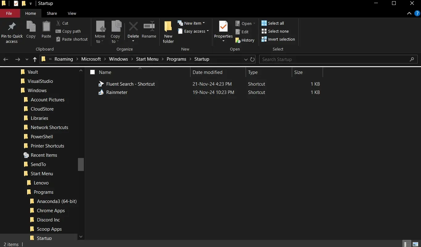Click the Delete icon in Organize group
Image resolution: width=421 pixels, height=247 pixels.
point(133,27)
